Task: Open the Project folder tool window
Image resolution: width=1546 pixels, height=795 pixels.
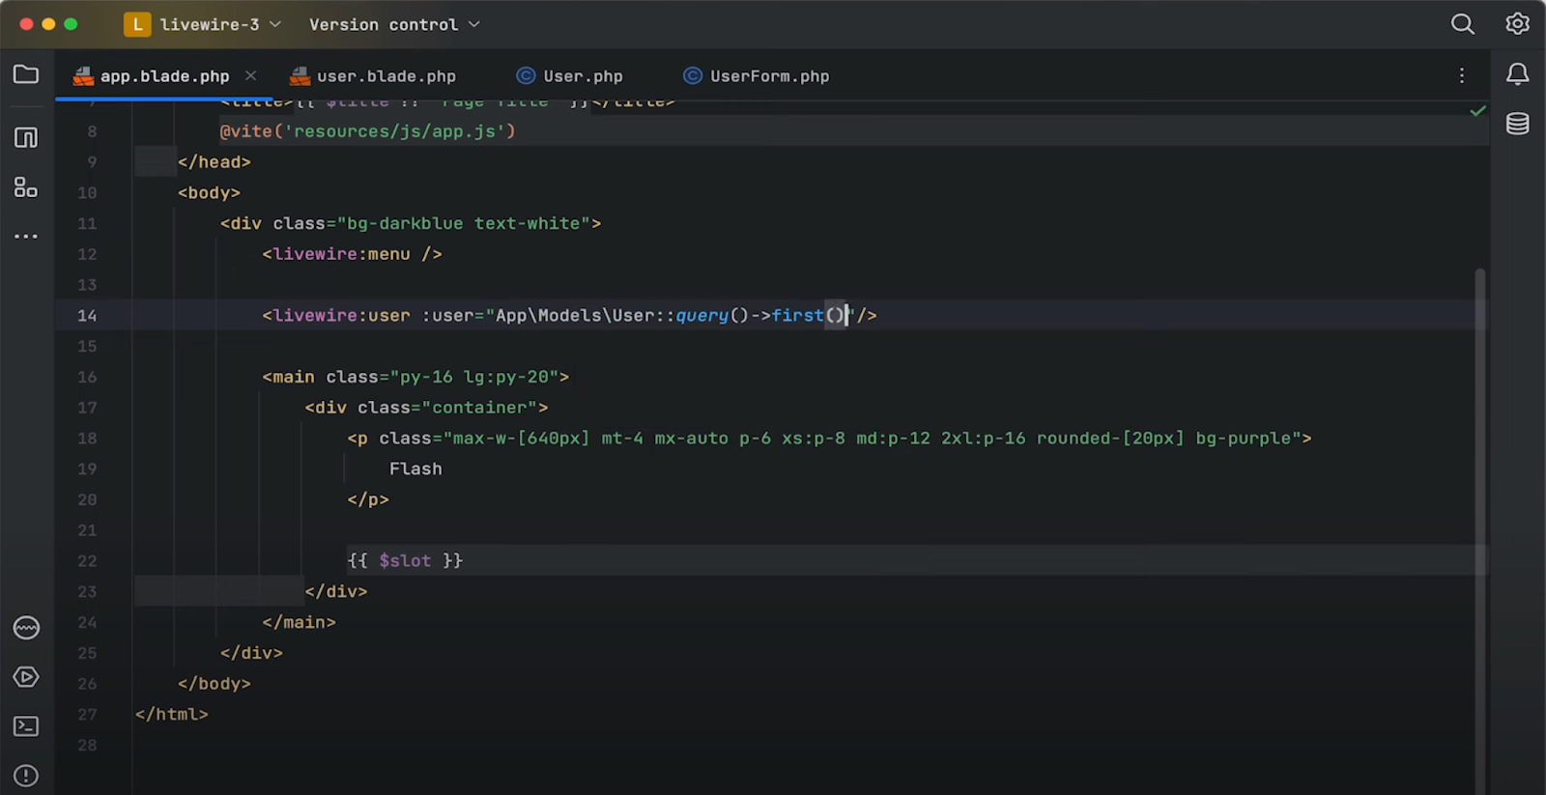Action: [26, 74]
